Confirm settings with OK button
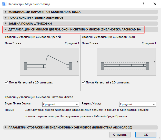Screen dimensions: 161x140 pos(146,135)
